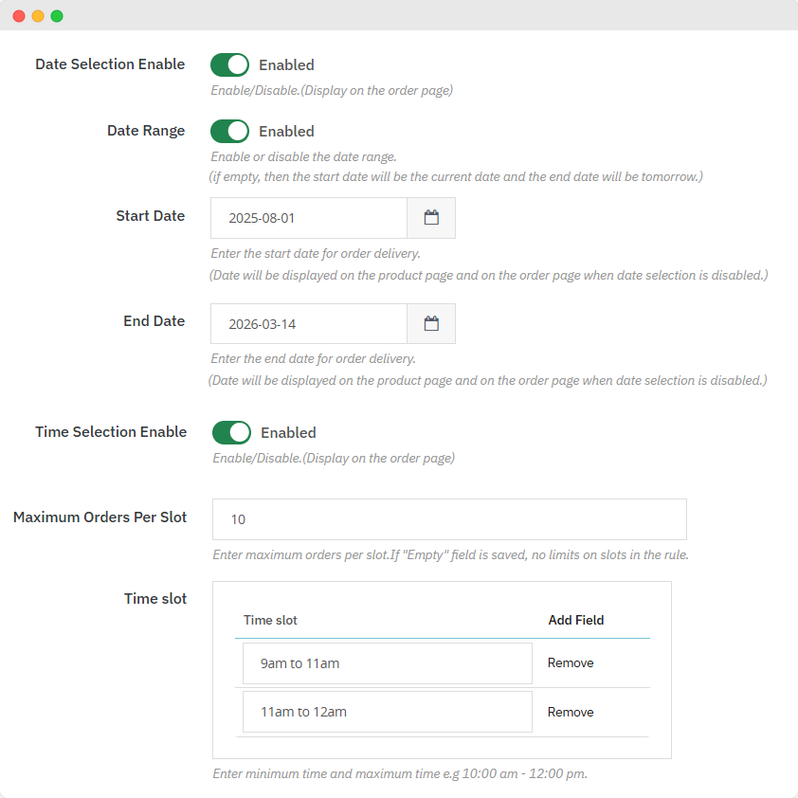This screenshot has height=798, width=798.
Task: Disable the Date Range toggle
Action: point(229,132)
